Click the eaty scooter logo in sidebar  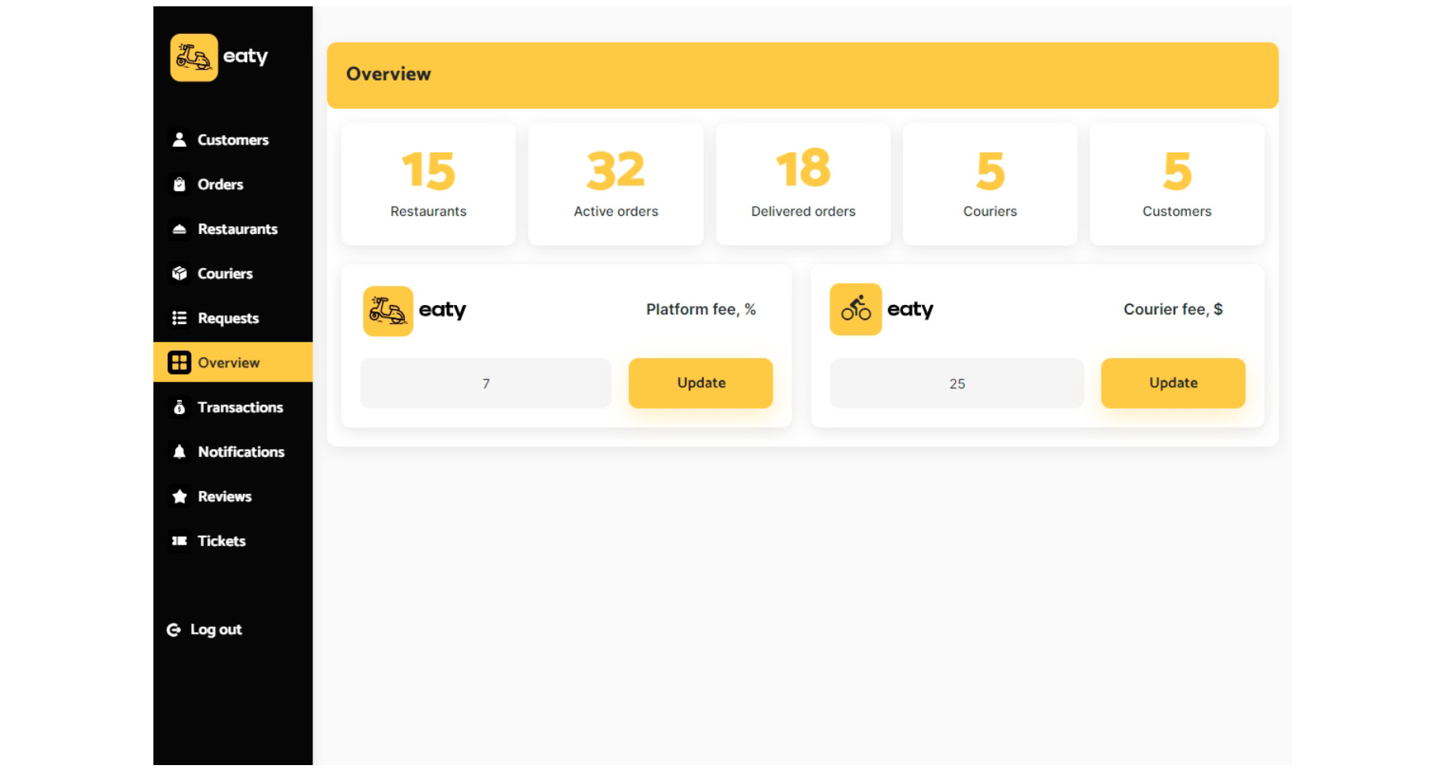click(x=194, y=57)
